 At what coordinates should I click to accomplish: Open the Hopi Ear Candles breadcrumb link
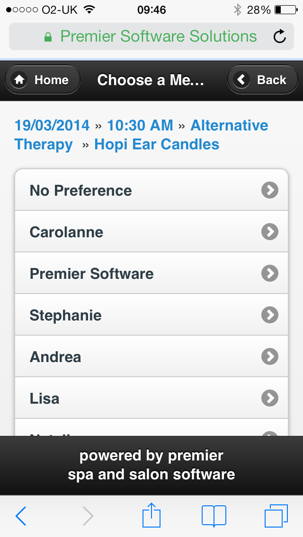coord(157,144)
